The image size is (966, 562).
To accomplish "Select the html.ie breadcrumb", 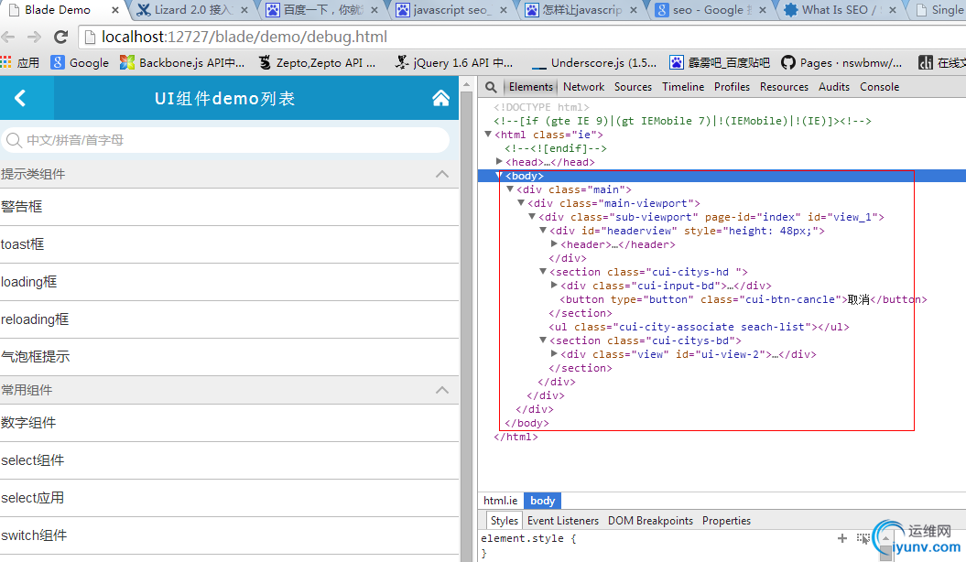I will 500,501.
